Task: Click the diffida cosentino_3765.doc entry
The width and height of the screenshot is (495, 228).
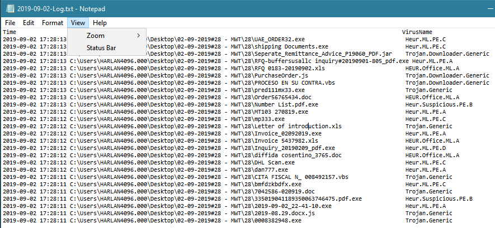Action: [298, 155]
